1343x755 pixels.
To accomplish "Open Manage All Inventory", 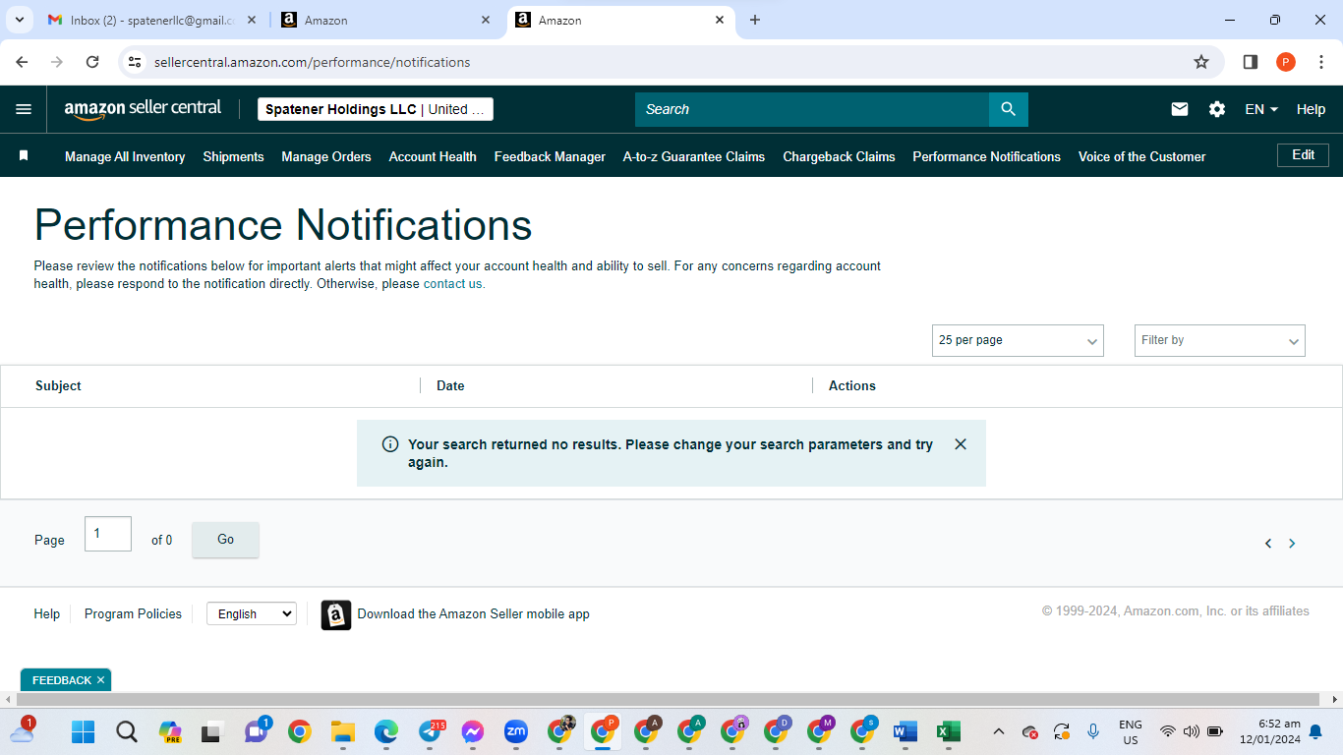I will coord(125,156).
